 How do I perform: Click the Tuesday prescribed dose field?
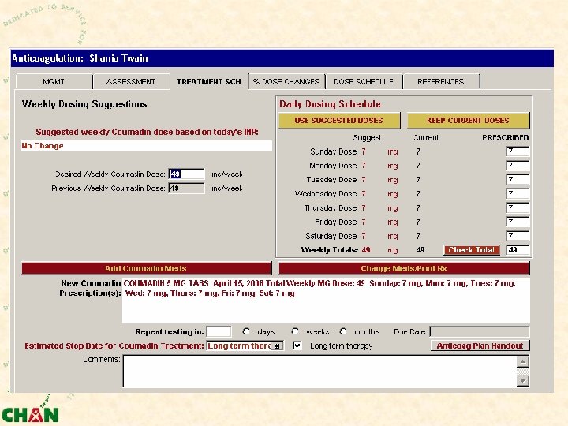518,180
